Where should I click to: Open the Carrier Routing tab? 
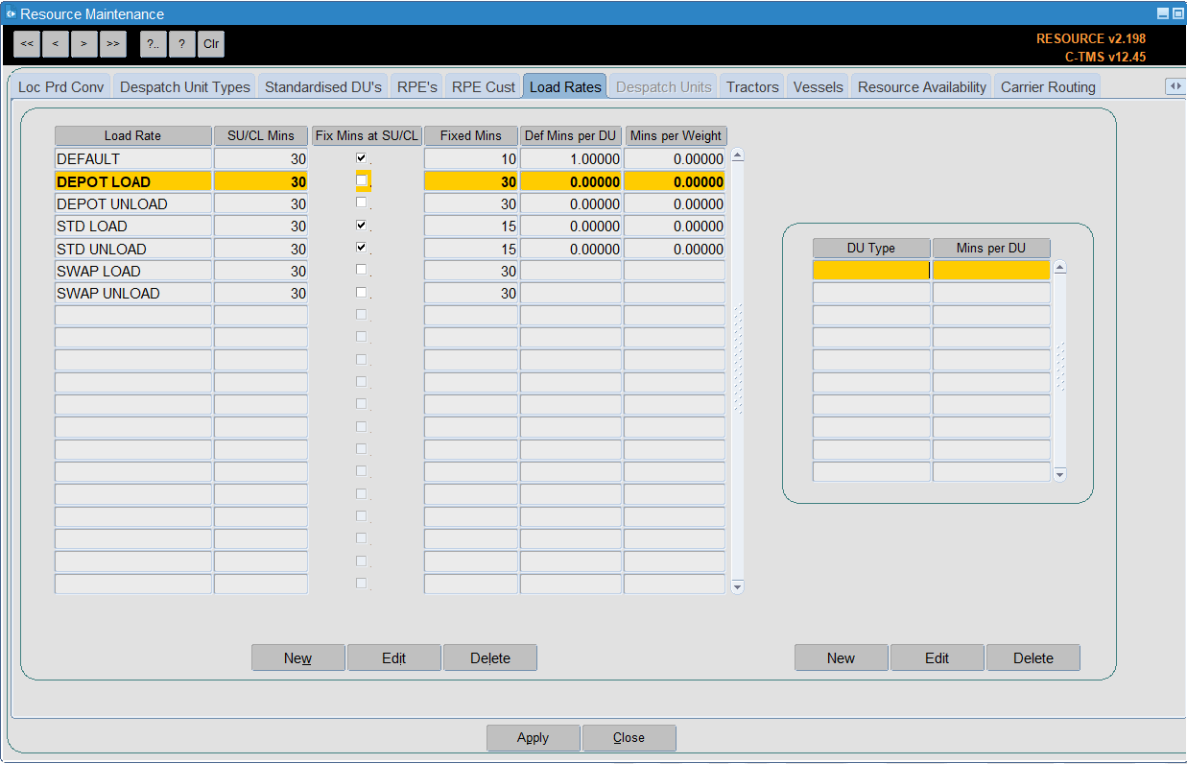pos(1048,86)
